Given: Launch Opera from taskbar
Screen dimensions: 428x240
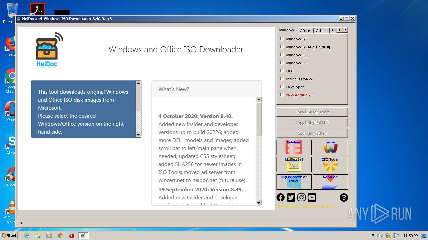Looking at the screenshot, I should coord(72,236).
